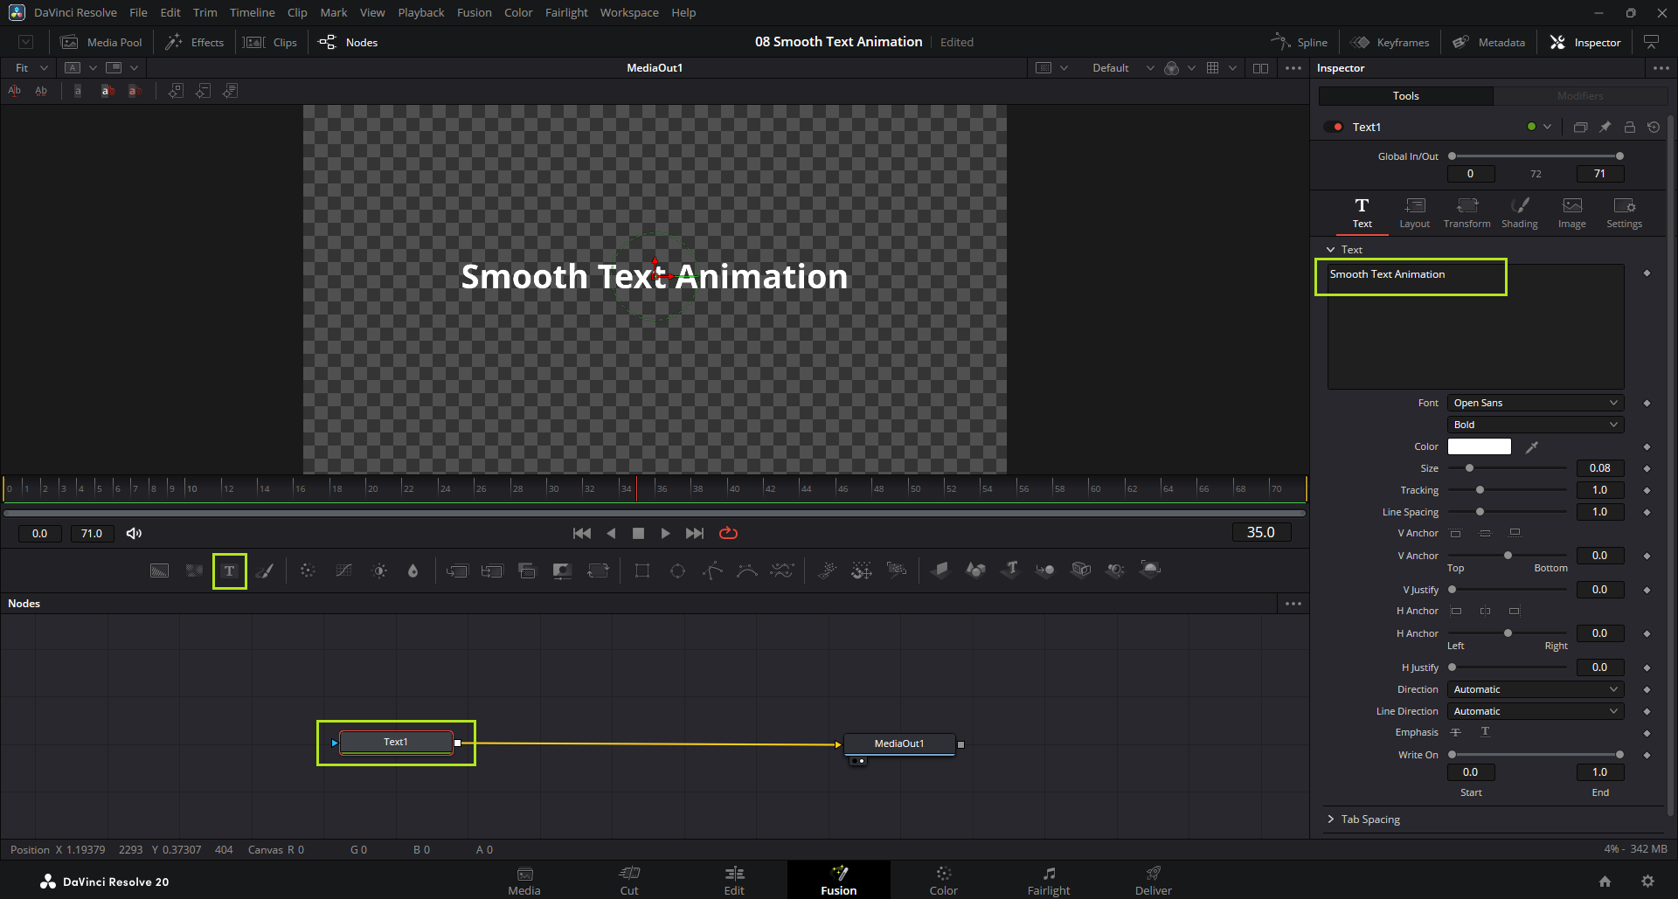Click the Brightness Contrast tool icon
Screen dimensions: 1678x899
(x=379, y=571)
